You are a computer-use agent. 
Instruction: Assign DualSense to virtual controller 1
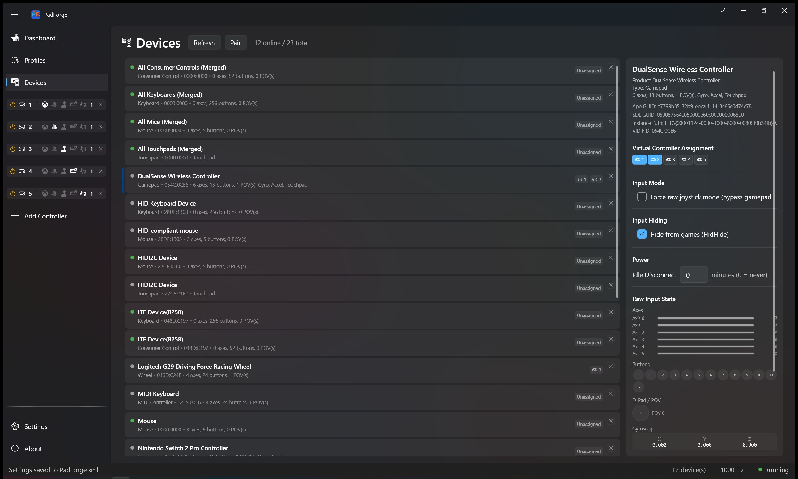[639, 159]
